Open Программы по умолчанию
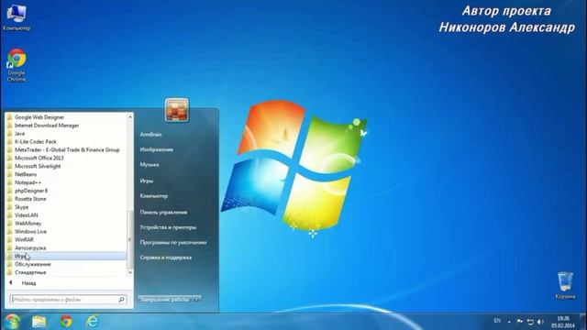The height and width of the screenshot is (330, 587). pos(173,242)
